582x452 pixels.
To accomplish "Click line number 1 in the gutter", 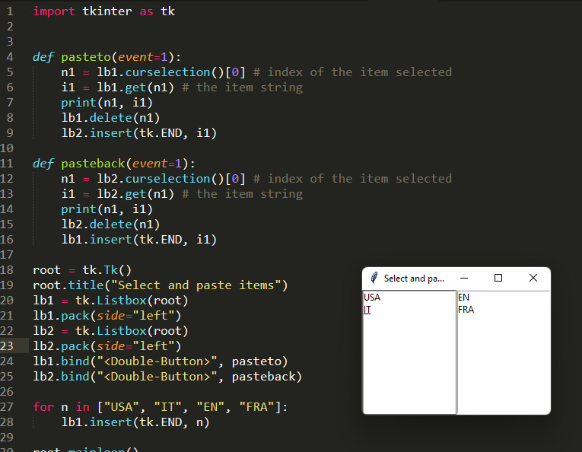I will (10, 11).
